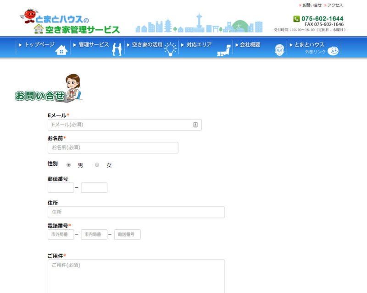Viewport: 367px width, 293px height.
Task: Click the お問い合せ link at top
Action: pos(311,5)
